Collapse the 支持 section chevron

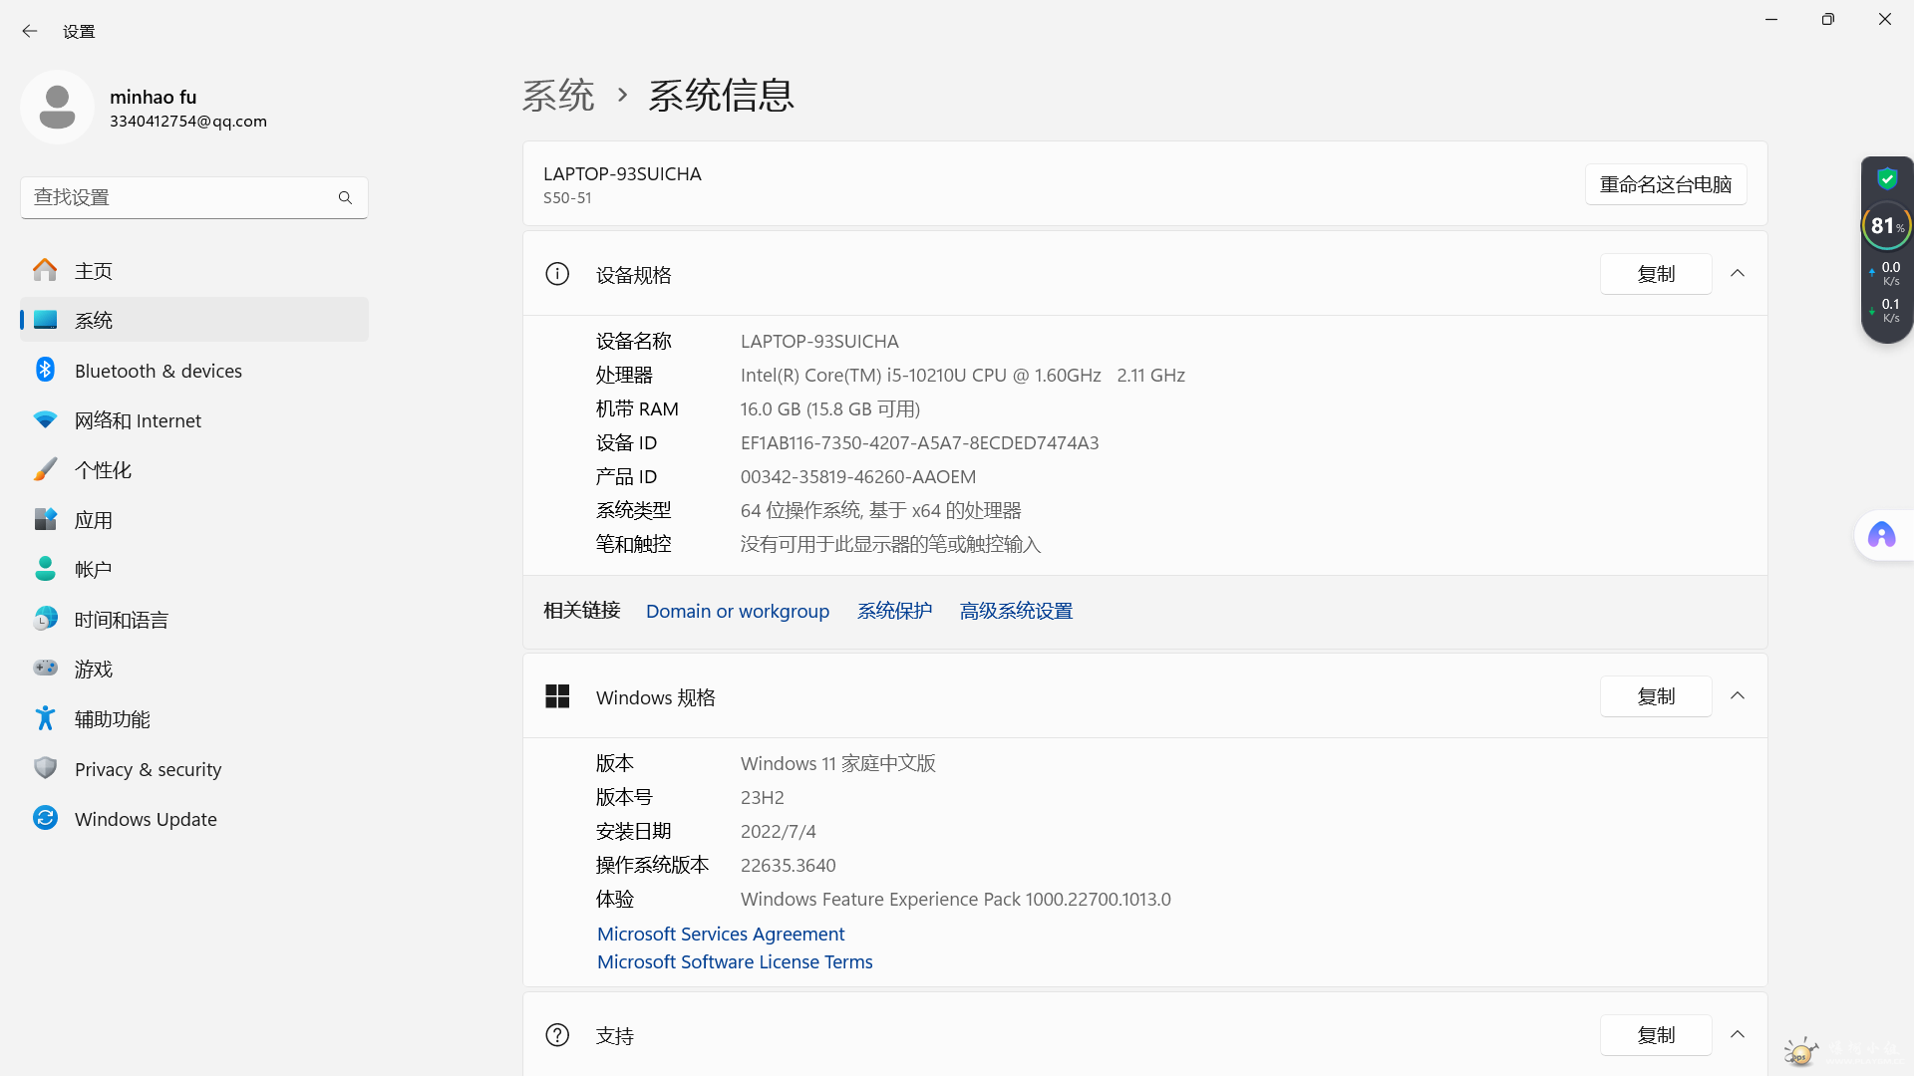click(1738, 1035)
